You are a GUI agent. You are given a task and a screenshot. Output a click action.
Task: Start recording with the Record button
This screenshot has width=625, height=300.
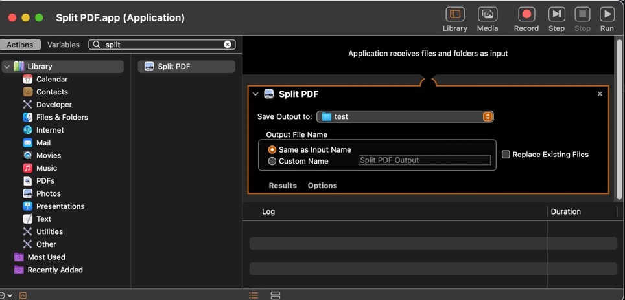[x=526, y=15]
